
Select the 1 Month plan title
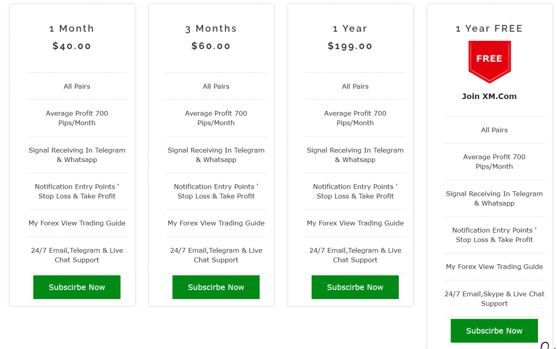coord(72,28)
